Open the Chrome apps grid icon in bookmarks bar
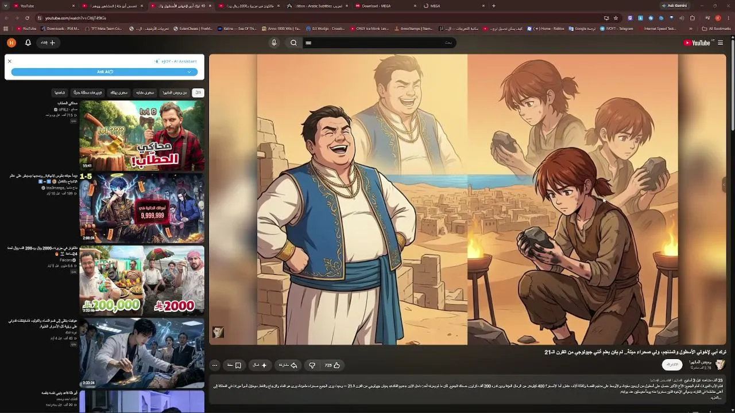735x413 pixels. pos(6,28)
